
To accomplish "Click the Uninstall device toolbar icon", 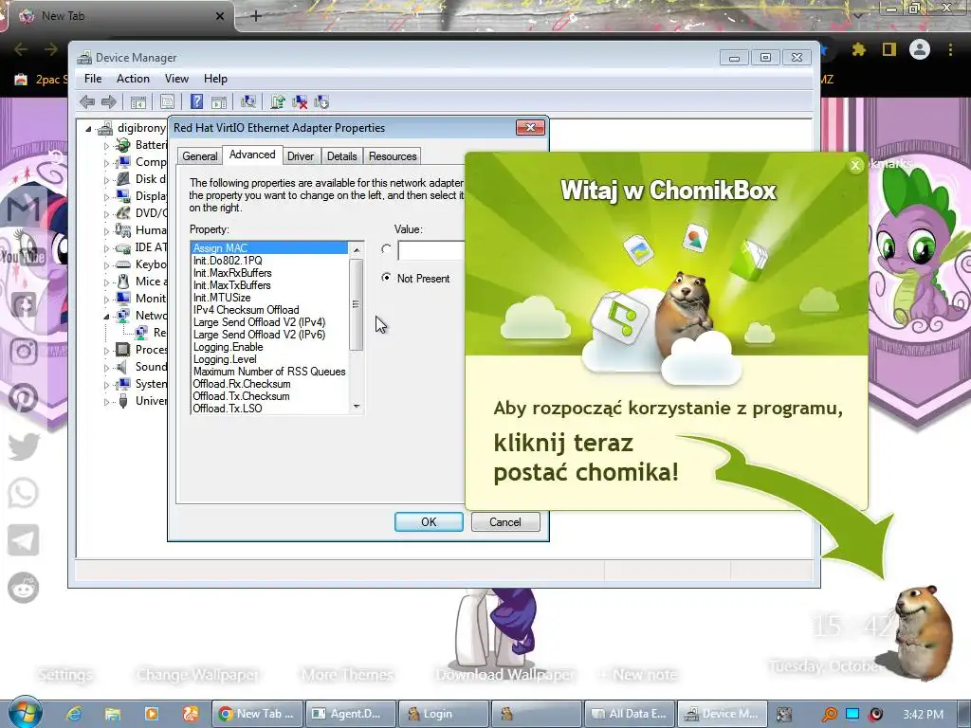I will [300, 102].
